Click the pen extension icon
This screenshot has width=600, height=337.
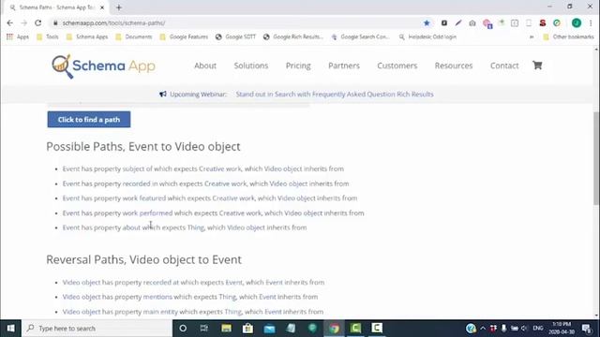[x=458, y=22]
